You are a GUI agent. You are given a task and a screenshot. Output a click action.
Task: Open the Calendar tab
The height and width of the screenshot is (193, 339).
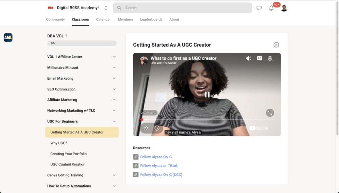tap(103, 19)
